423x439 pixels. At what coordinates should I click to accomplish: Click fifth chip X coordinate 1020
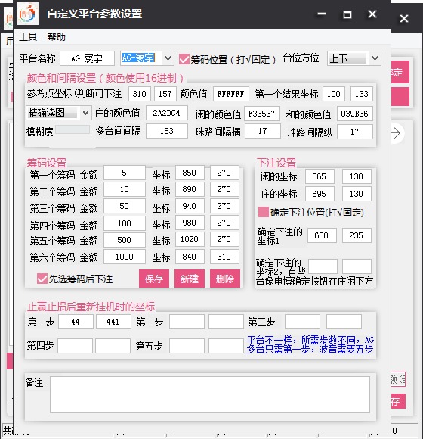click(x=190, y=239)
